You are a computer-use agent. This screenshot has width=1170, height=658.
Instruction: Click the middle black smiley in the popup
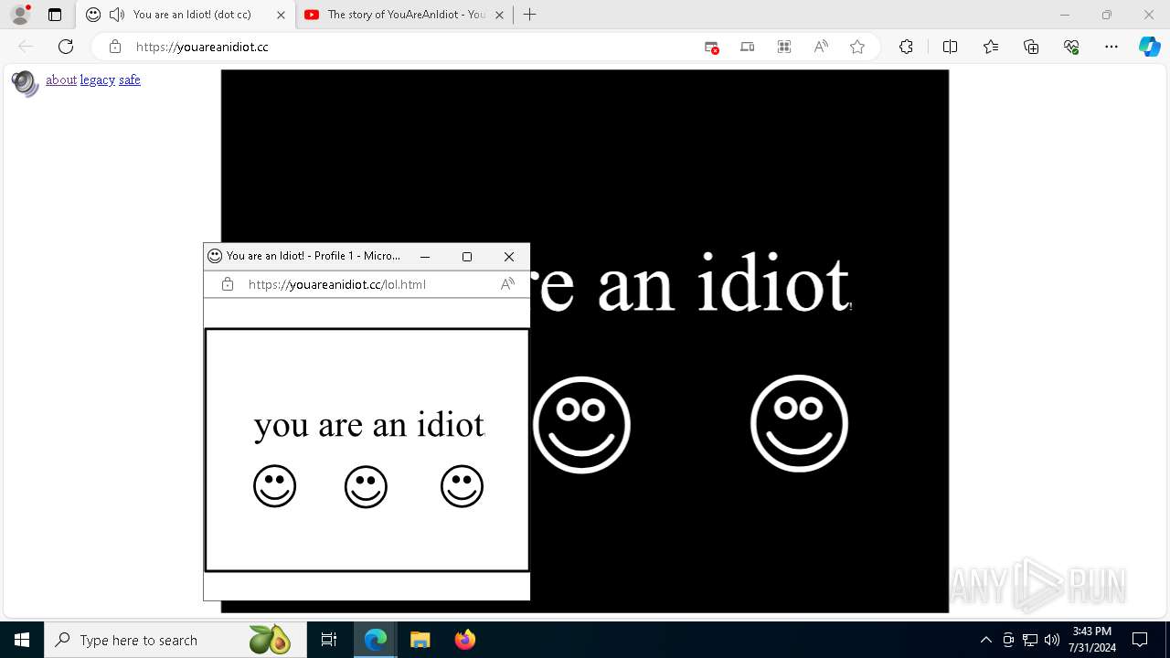pos(366,487)
